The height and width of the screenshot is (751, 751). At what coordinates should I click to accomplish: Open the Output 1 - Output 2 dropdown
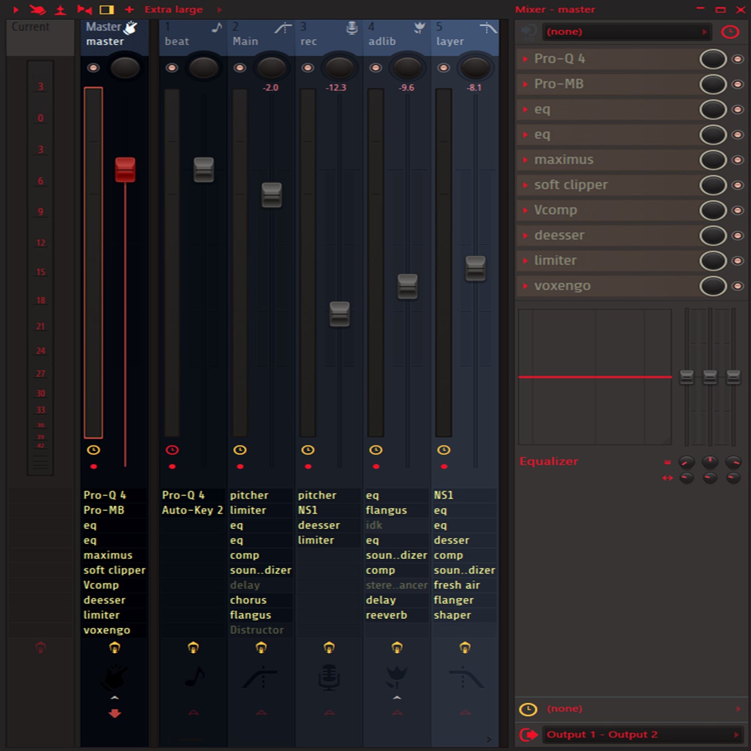(x=642, y=734)
